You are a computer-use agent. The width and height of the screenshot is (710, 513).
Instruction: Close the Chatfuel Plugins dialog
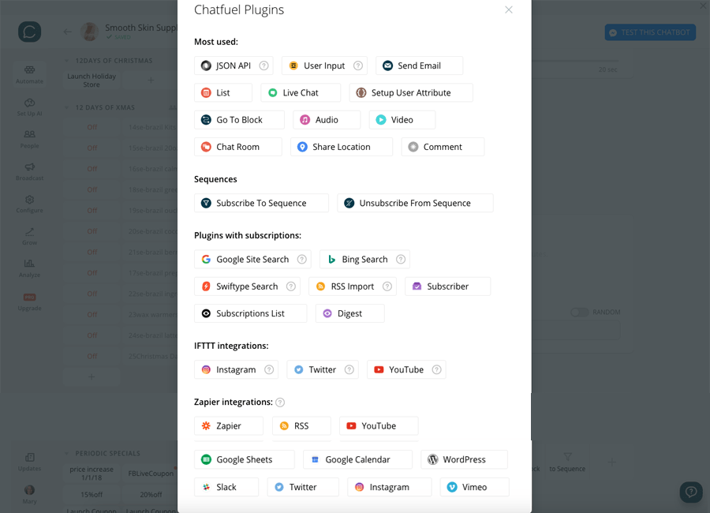509,10
